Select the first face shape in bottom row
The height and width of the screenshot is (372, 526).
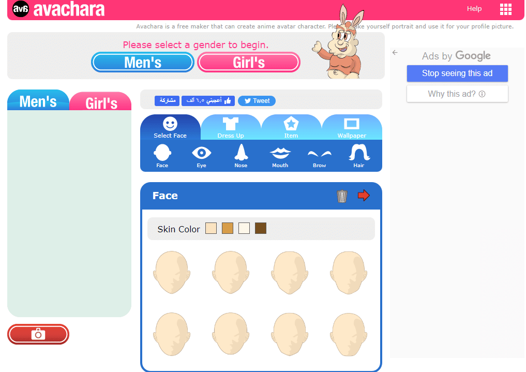pos(172,334)
